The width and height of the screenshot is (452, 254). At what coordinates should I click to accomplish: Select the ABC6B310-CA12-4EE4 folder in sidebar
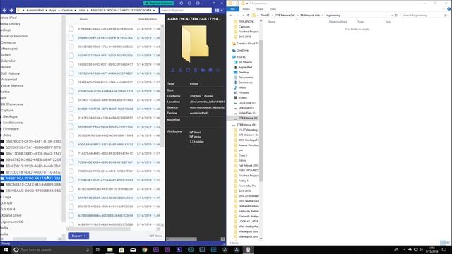tap(33, 185)
